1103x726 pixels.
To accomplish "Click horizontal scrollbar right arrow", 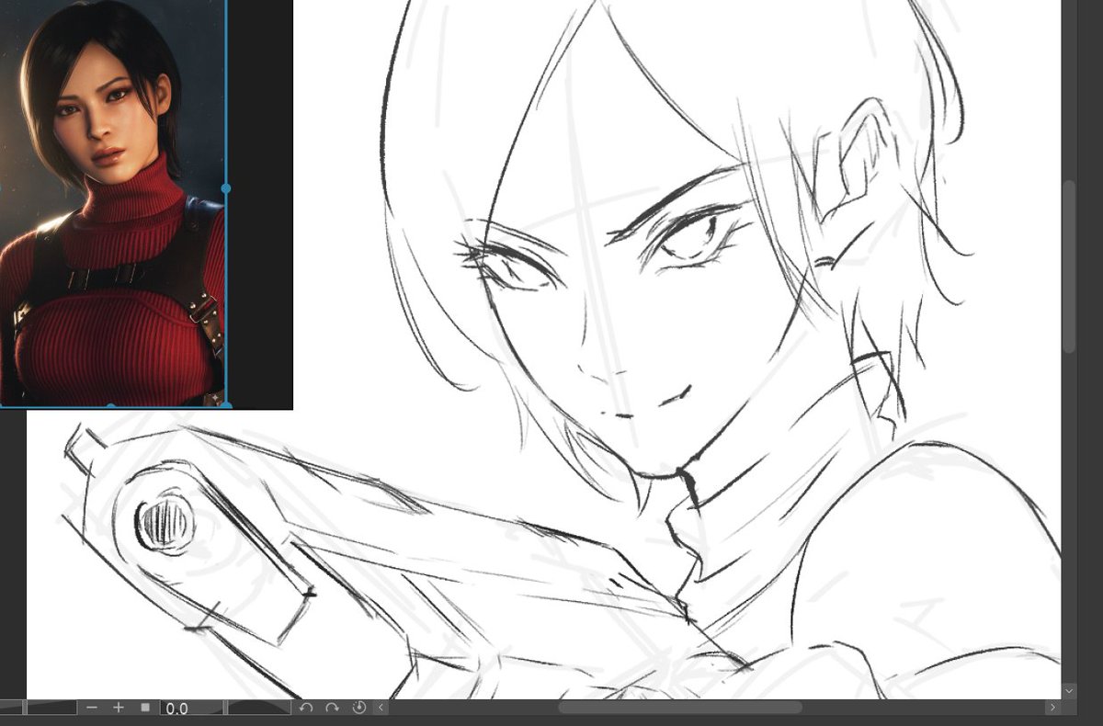I will point(1052,708).
